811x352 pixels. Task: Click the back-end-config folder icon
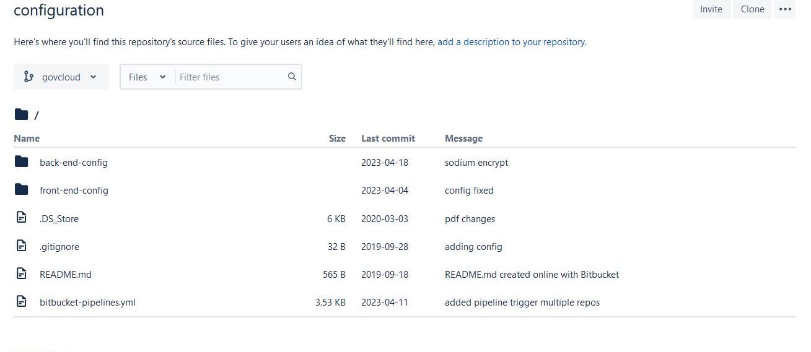pyautogui.click(x=22, y=162)
